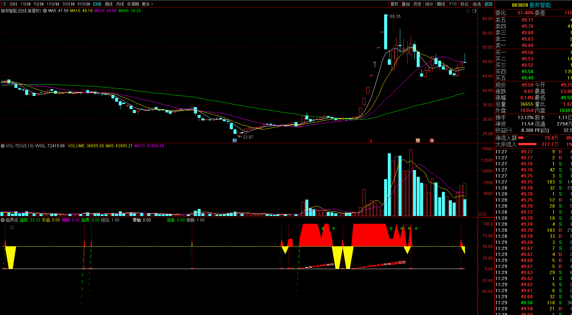Image resolution: width=572 pixels, height=315 pixels.
Task: Click 买一 bid price 49.58
Action: coord(527,52)
